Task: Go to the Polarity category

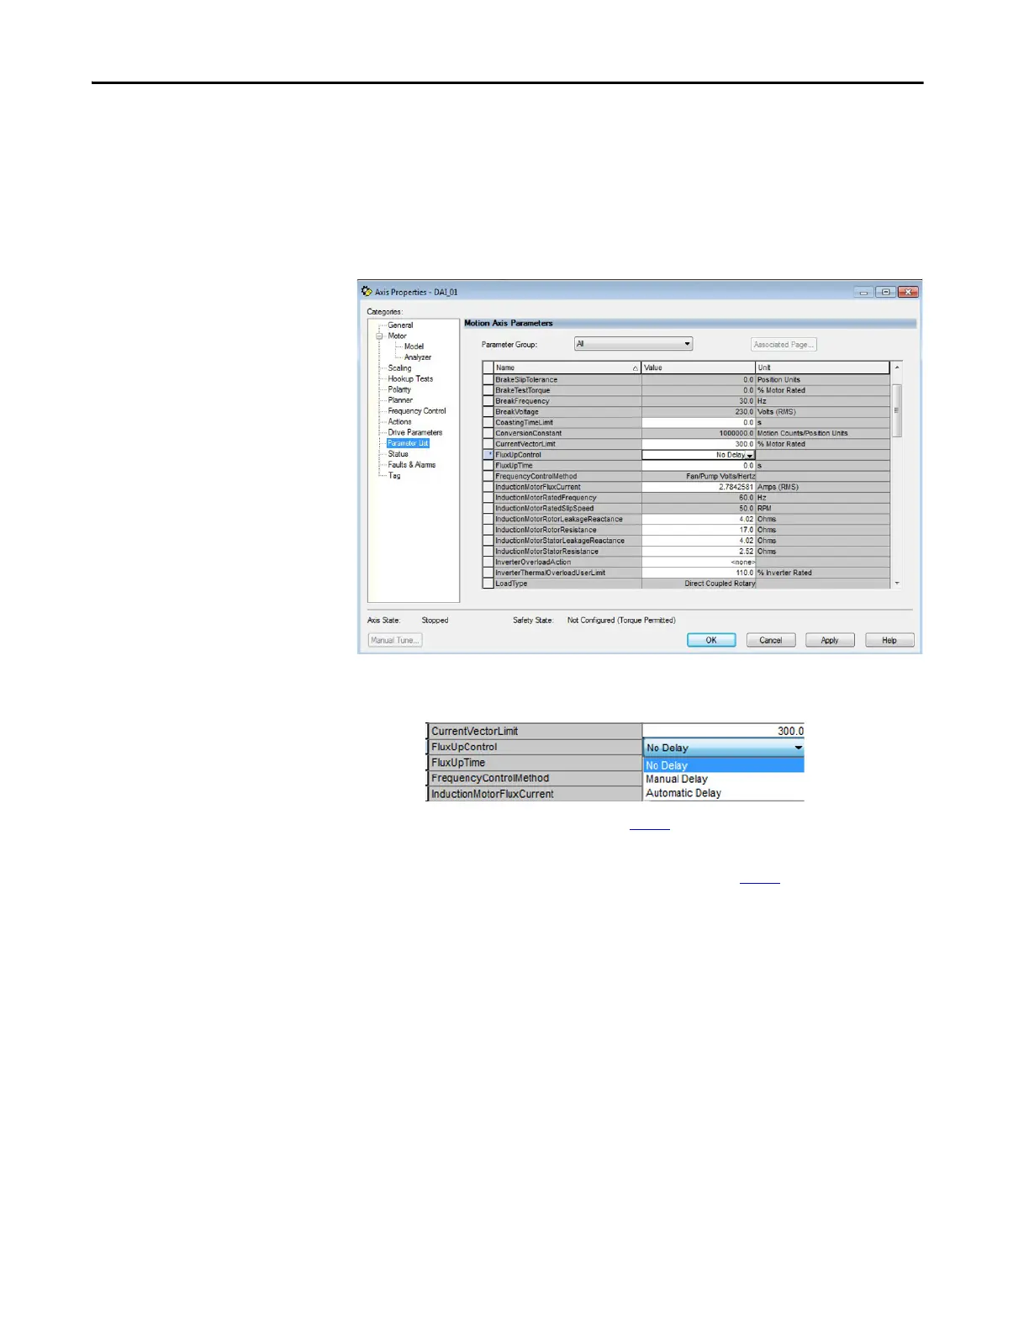Action: 399,389
